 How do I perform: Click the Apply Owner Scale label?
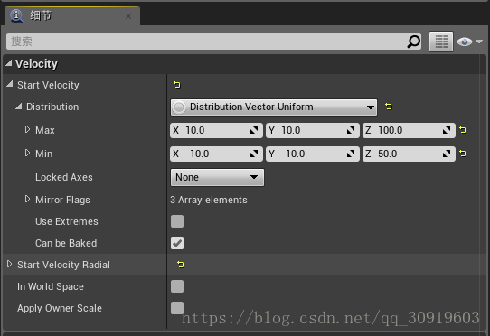(60, 309)
